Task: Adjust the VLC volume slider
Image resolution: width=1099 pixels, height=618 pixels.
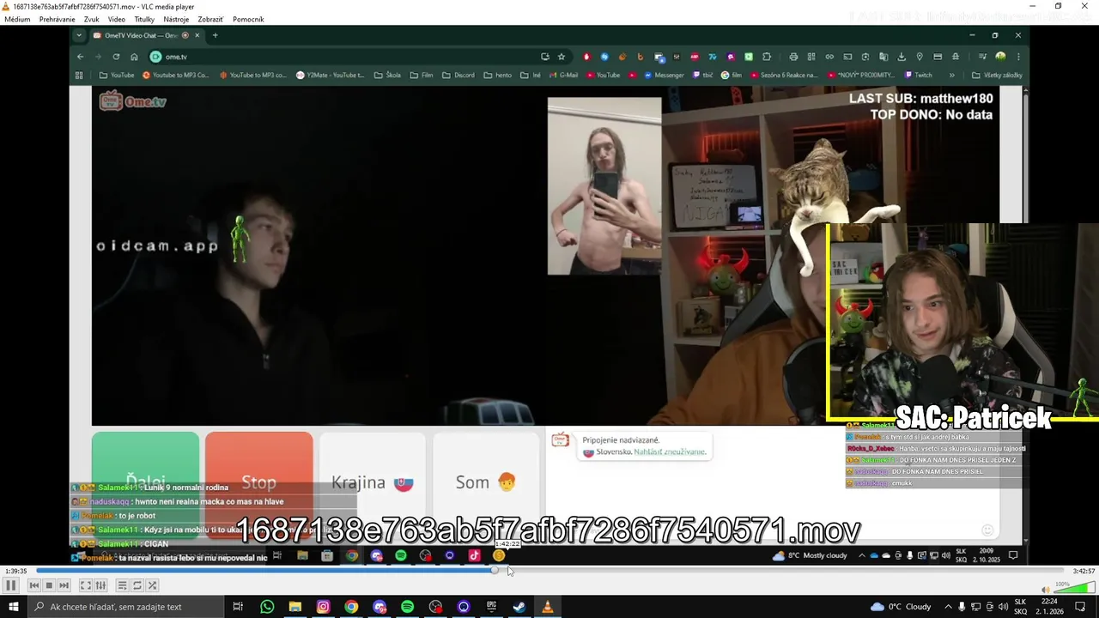Action: 1074,588
